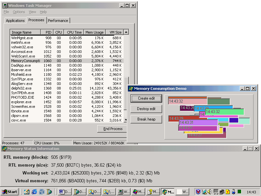Click the Break heap button

pos(146,119)
